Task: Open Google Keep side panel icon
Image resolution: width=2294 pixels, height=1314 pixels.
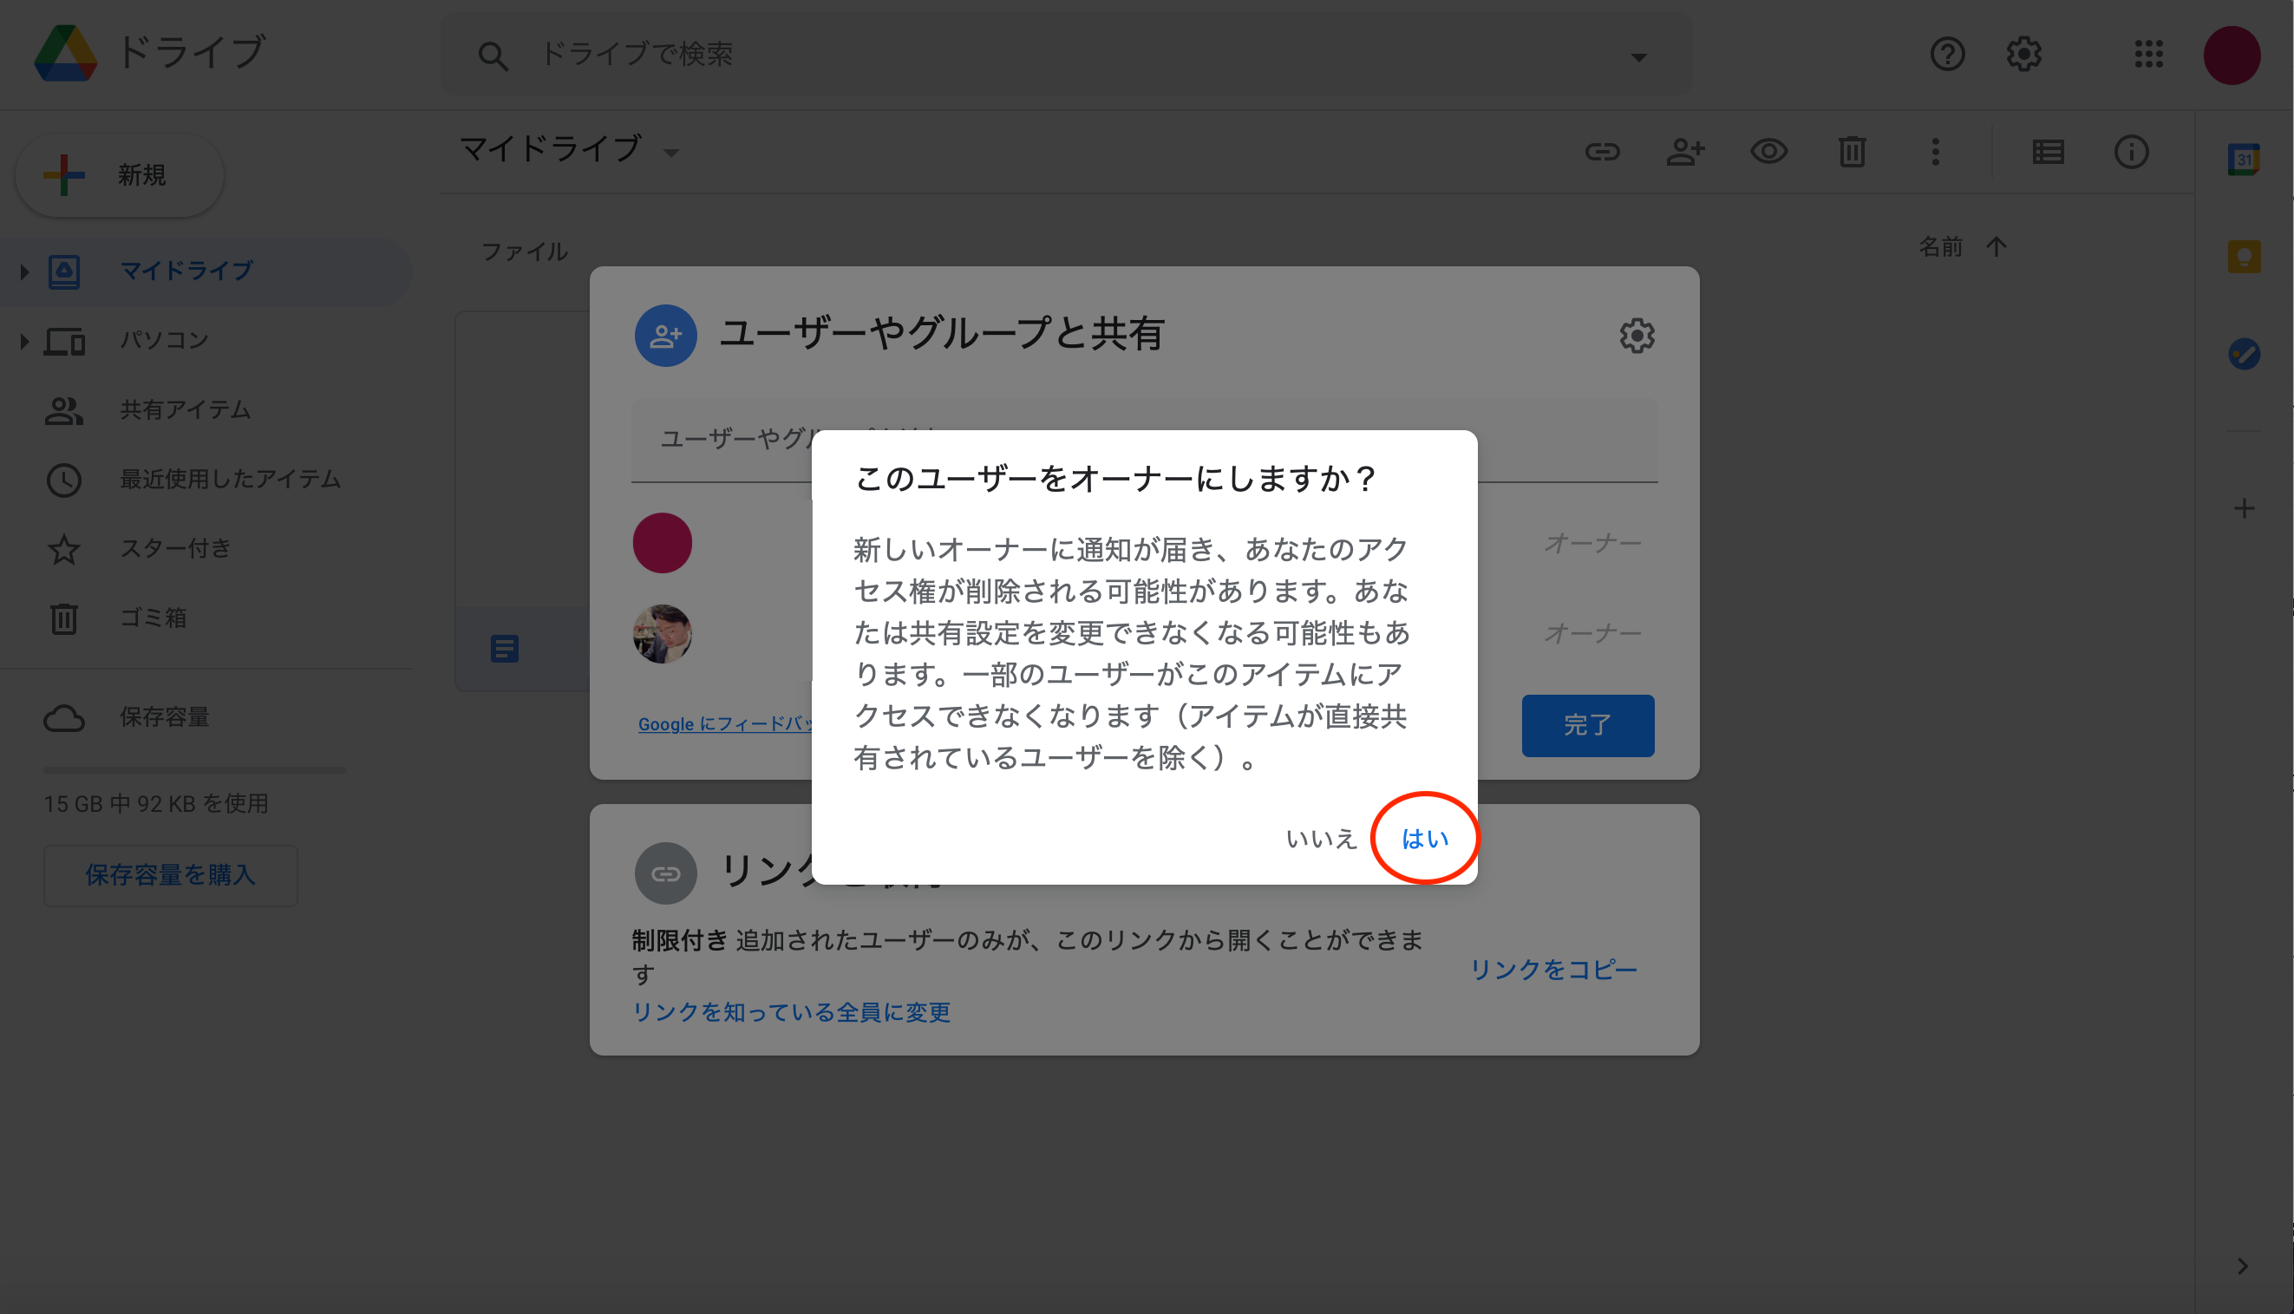Action: point(2244,258)
